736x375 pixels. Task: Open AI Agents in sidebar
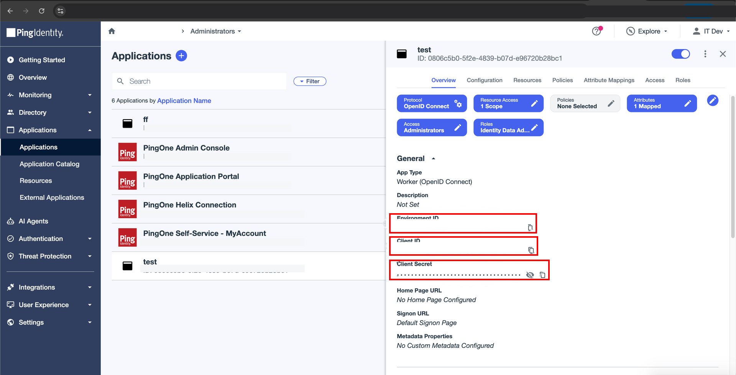pyautogui.click(x=50, y=221)
